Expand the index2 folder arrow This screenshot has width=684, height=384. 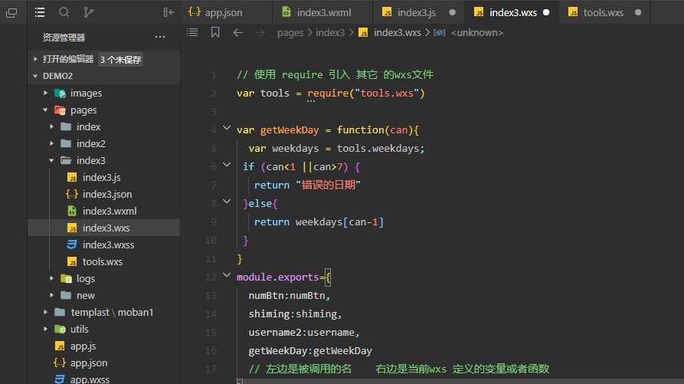(51, 143)
